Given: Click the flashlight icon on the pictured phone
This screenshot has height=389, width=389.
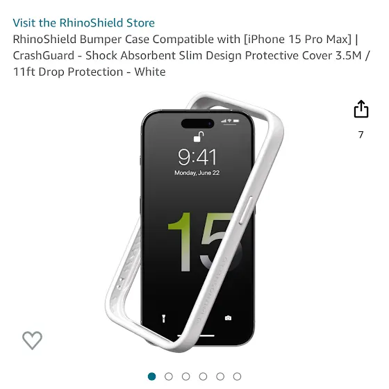Looking at the screenshot, I should click(163, 318).
